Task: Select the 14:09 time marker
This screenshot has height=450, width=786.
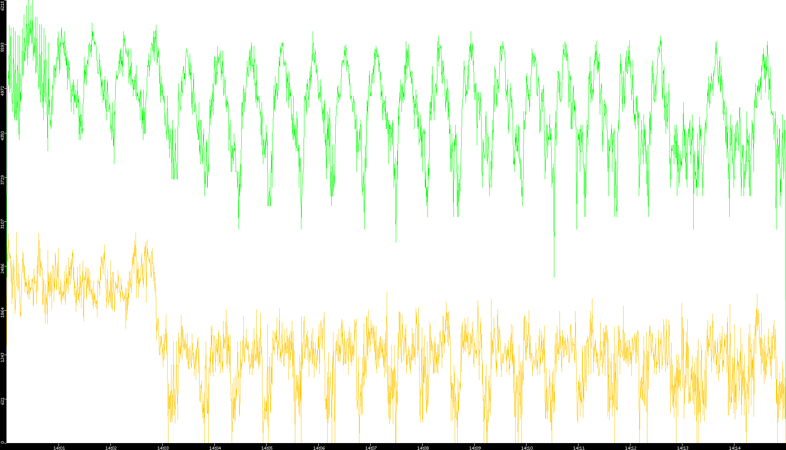Action: click(475, 447)
